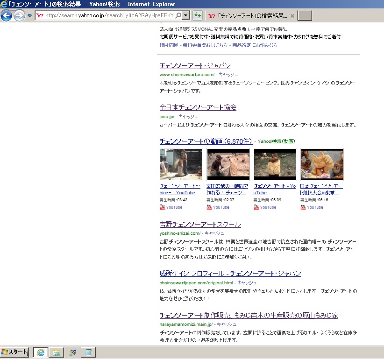Open the チェンソーアート・ジャパン result link
The image size is (384, 359).
click(195, 66)
